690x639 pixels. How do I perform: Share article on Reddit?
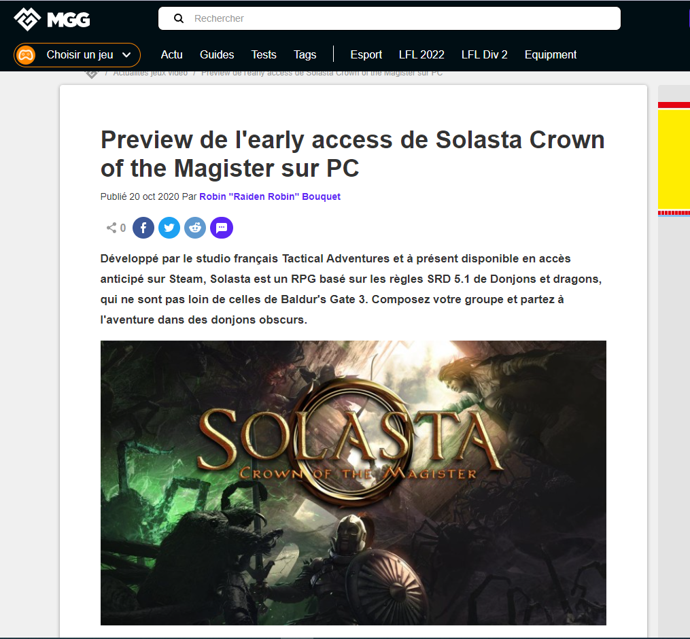click(x=195, y=228)
